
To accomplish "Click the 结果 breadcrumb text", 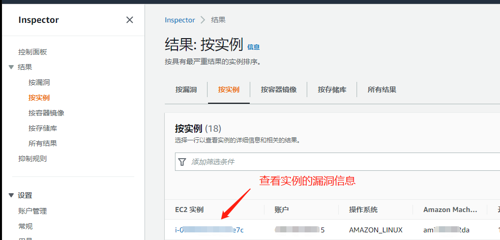I will click(218, 20).
